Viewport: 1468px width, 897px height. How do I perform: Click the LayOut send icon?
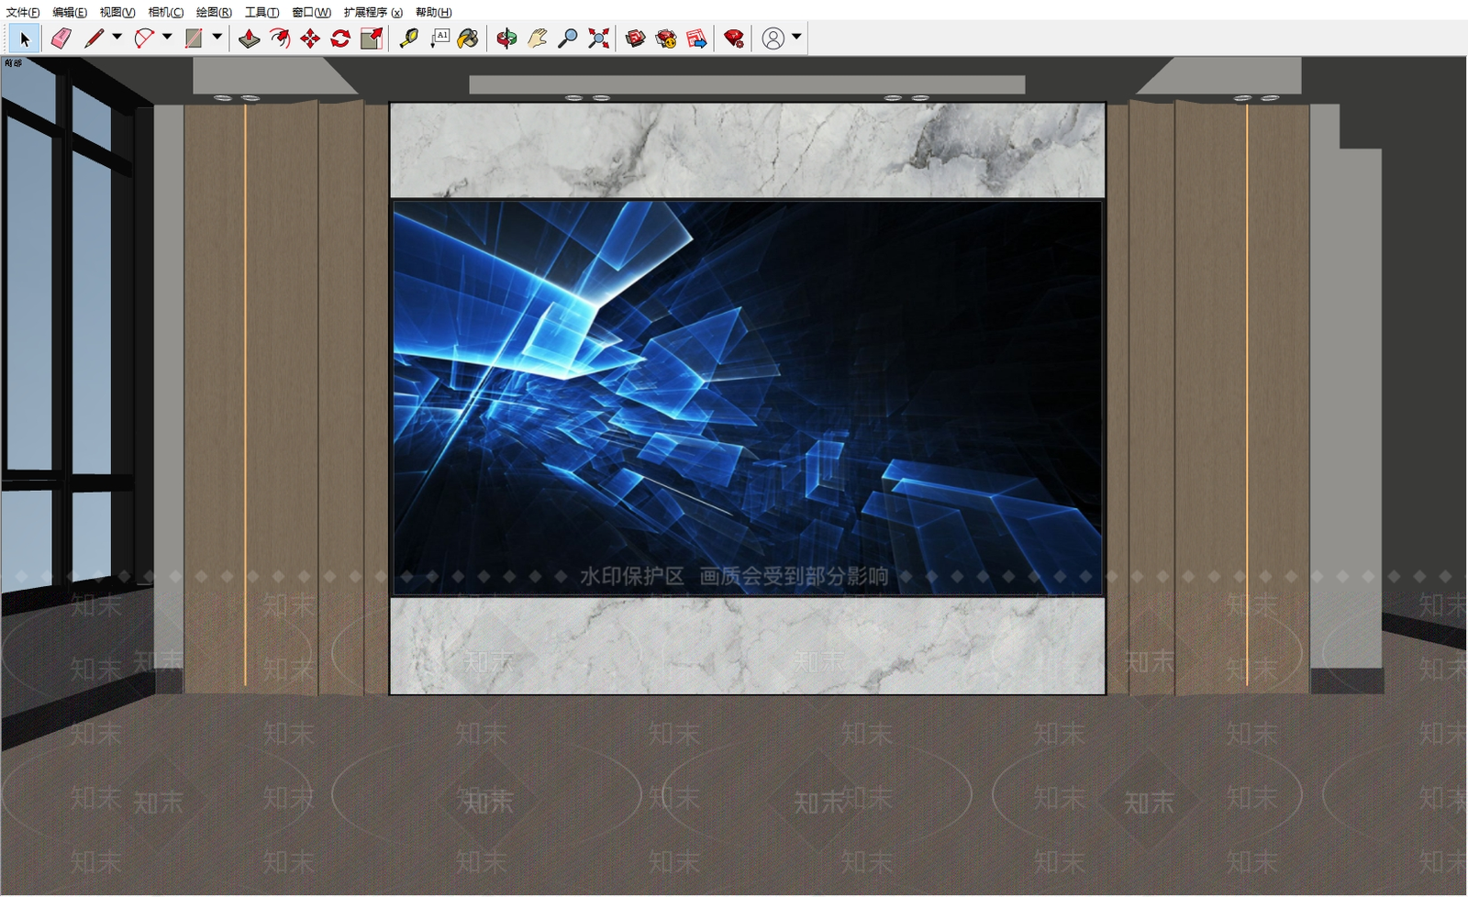(x=697, y=39)
